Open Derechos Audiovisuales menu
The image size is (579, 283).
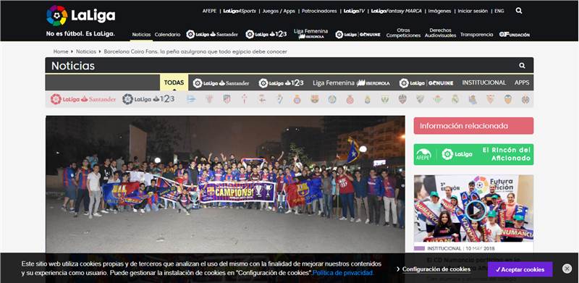tap(441, 33)
